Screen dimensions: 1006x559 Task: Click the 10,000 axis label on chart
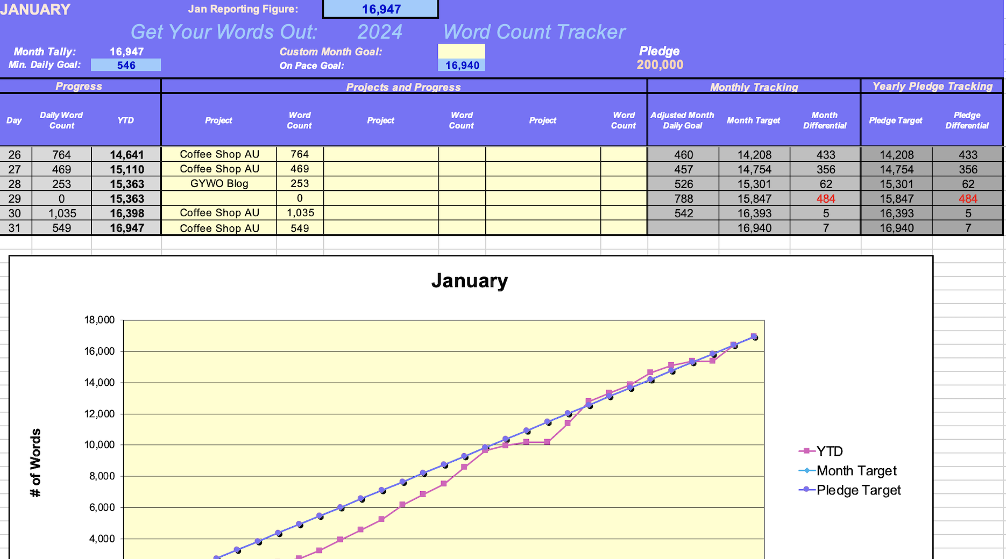point(100,445)
